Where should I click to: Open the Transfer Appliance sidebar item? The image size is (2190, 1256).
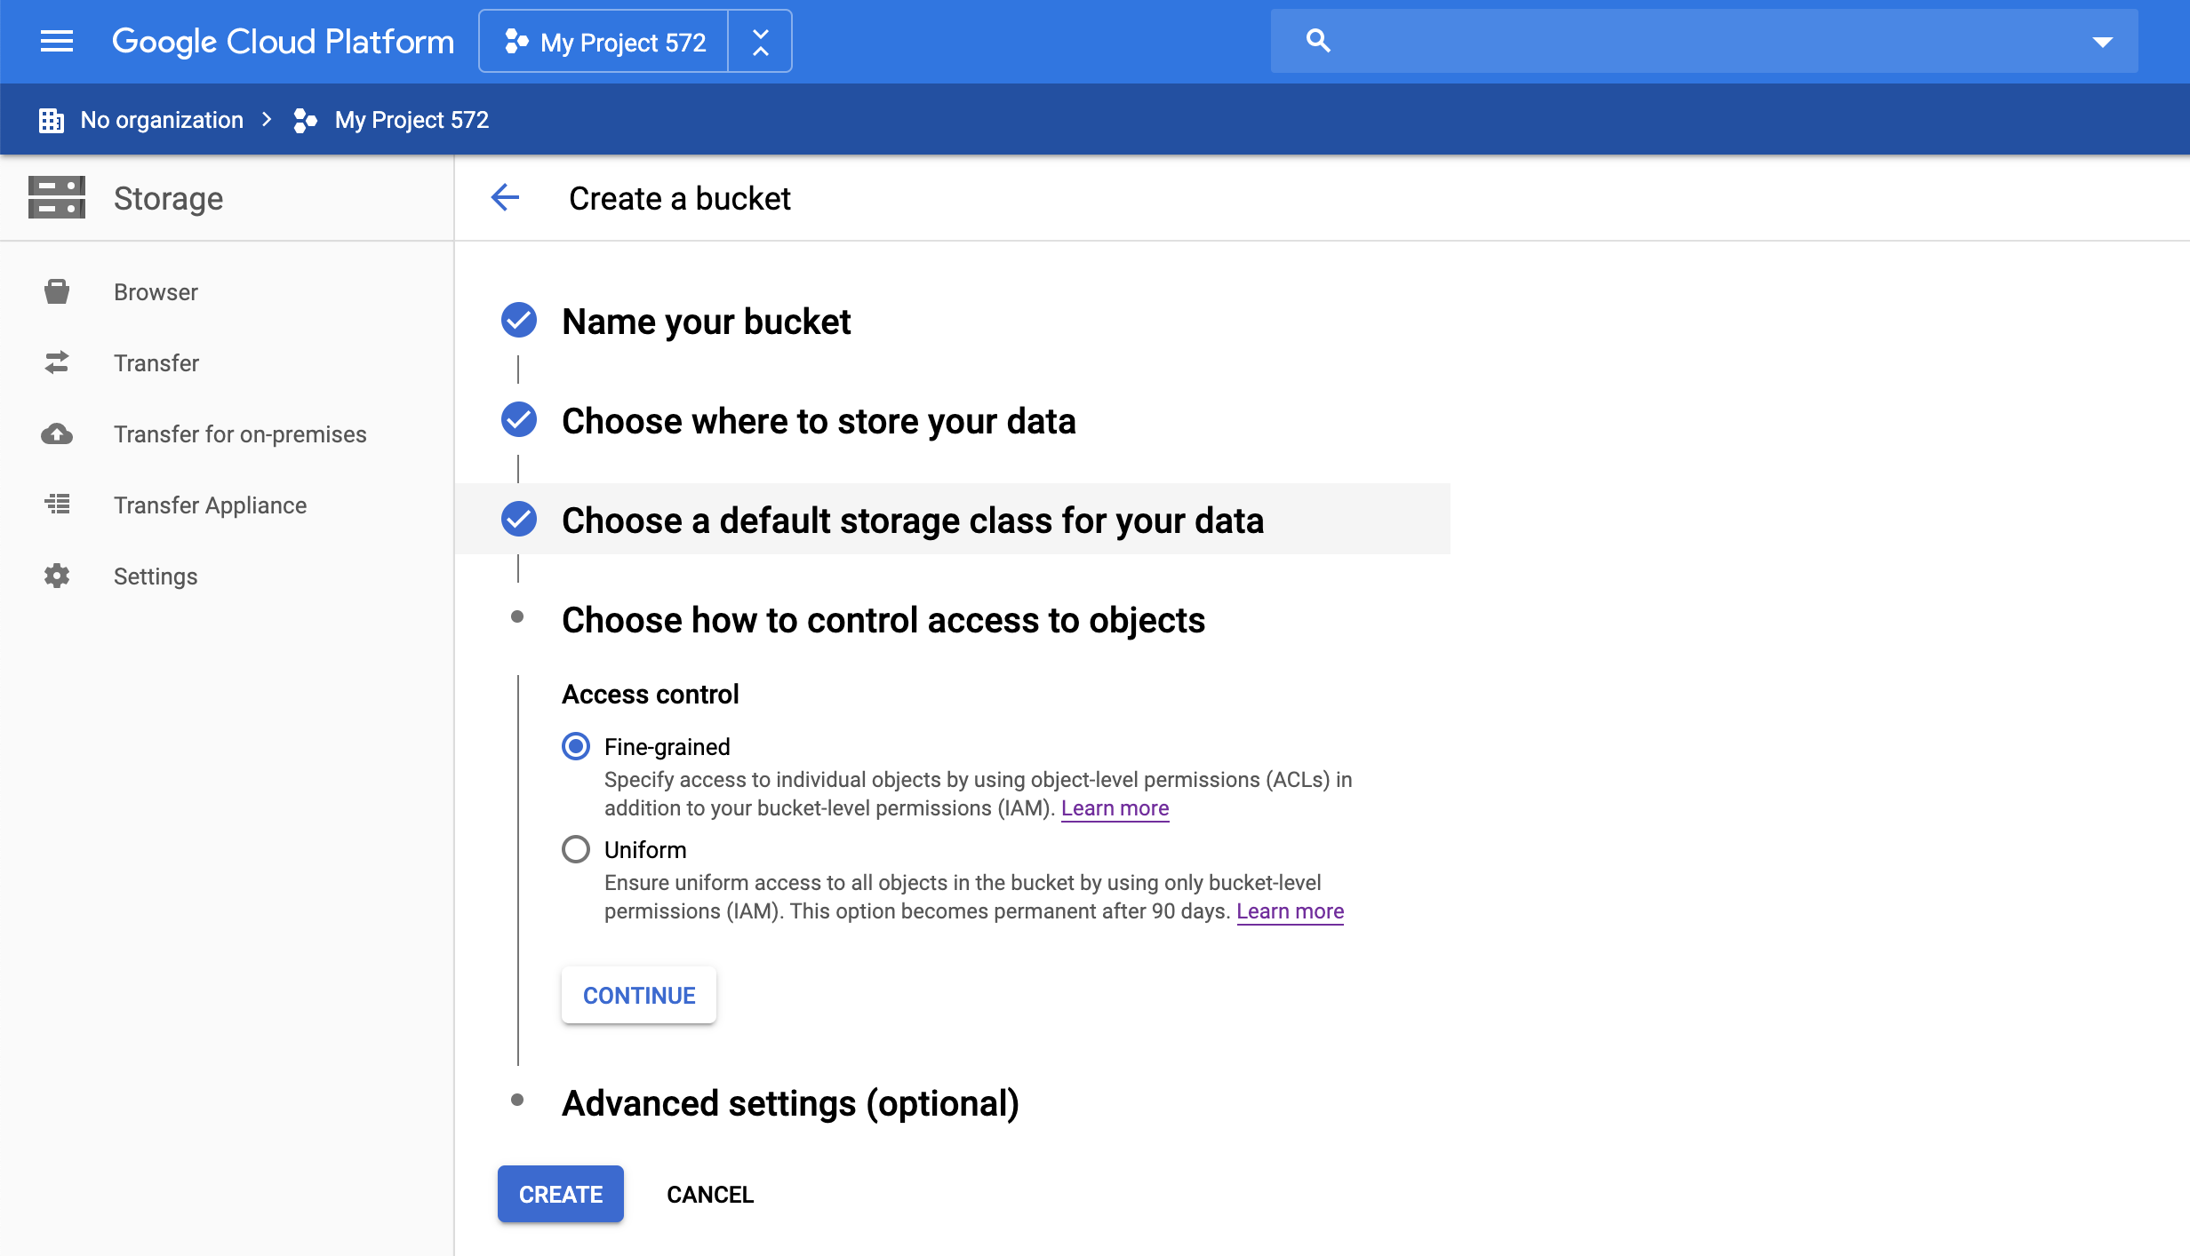pyautogui.click(x=210, y=505)
